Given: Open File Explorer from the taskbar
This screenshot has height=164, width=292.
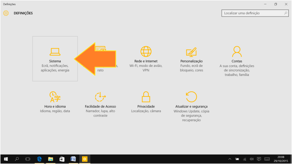Looking at the screenshot, I should (x=51, y=159).
